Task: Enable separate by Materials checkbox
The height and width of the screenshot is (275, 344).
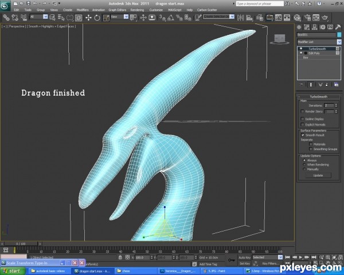Action: (310, 144)
